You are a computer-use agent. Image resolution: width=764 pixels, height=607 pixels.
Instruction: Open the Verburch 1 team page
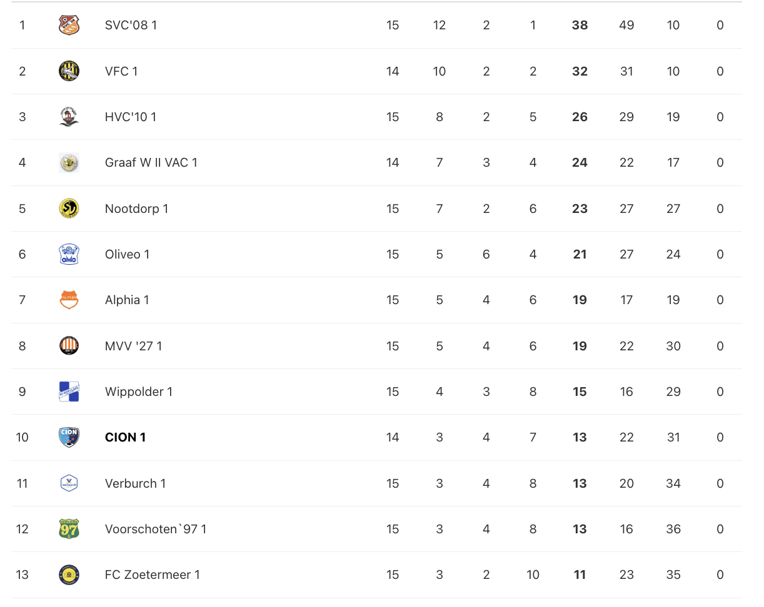135,483
